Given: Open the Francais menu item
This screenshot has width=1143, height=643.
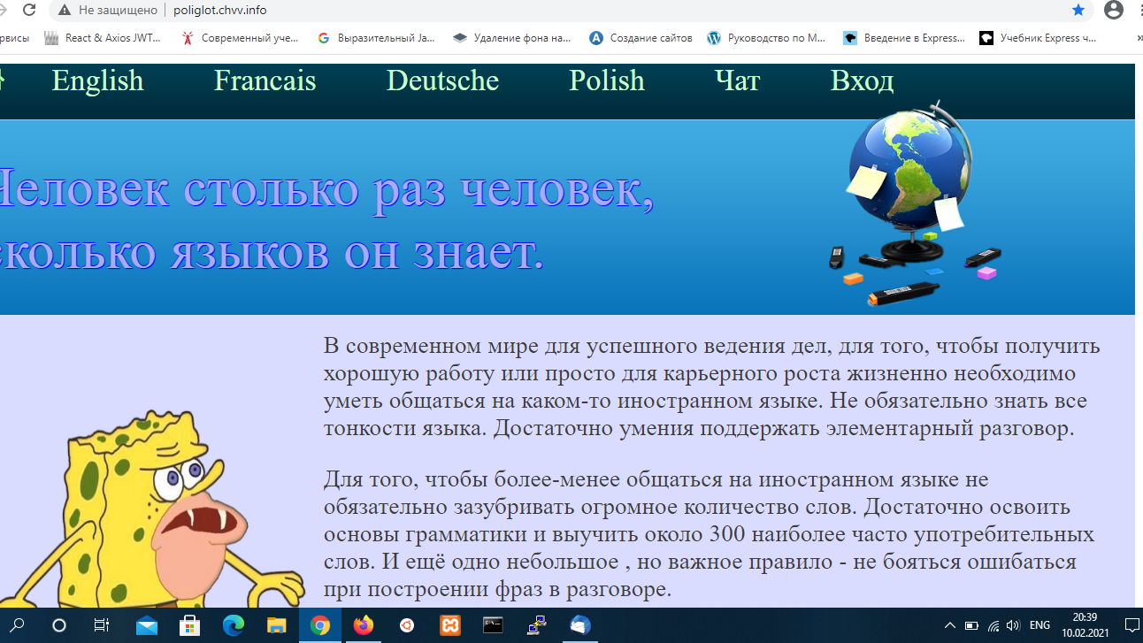Looking at the screenshot, I should pyautogui.click(x=265, y=80).
